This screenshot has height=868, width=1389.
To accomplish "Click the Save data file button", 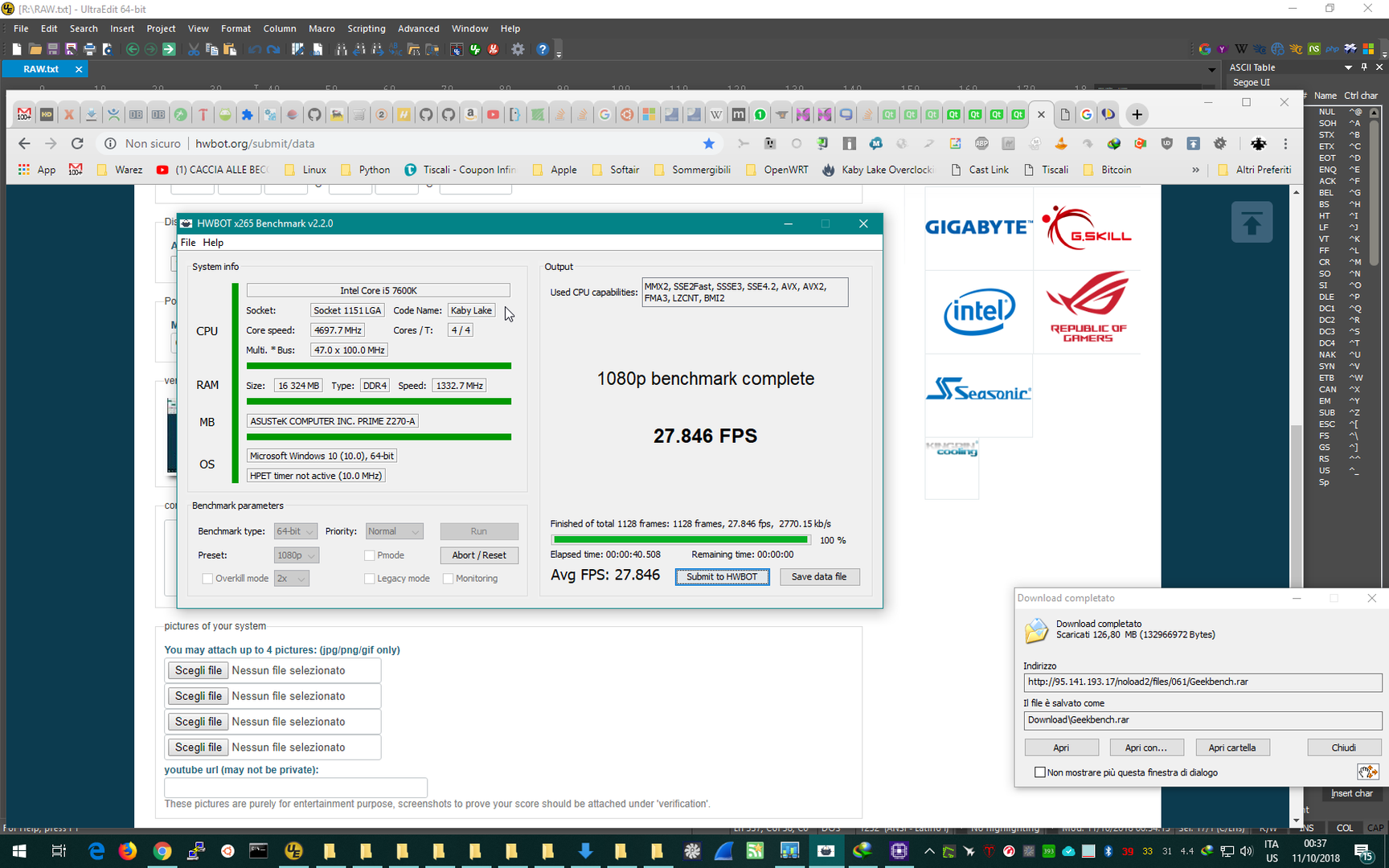I will (x=819, y=577).
